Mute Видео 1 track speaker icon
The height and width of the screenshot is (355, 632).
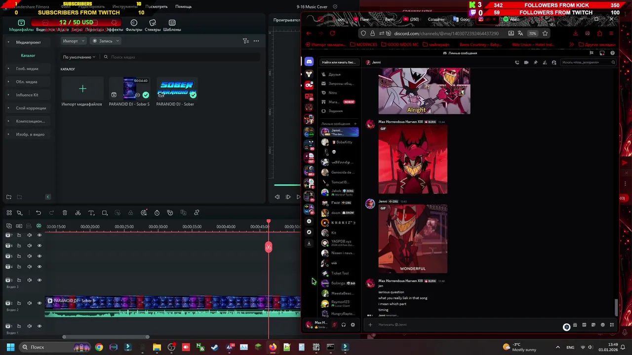[x=29, y=326]
